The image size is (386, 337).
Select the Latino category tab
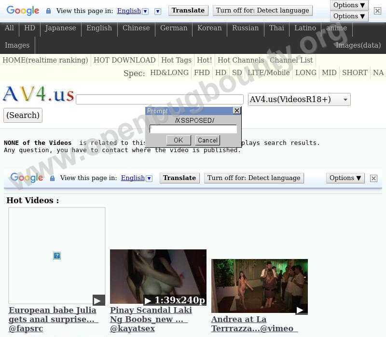pos(305,28)
